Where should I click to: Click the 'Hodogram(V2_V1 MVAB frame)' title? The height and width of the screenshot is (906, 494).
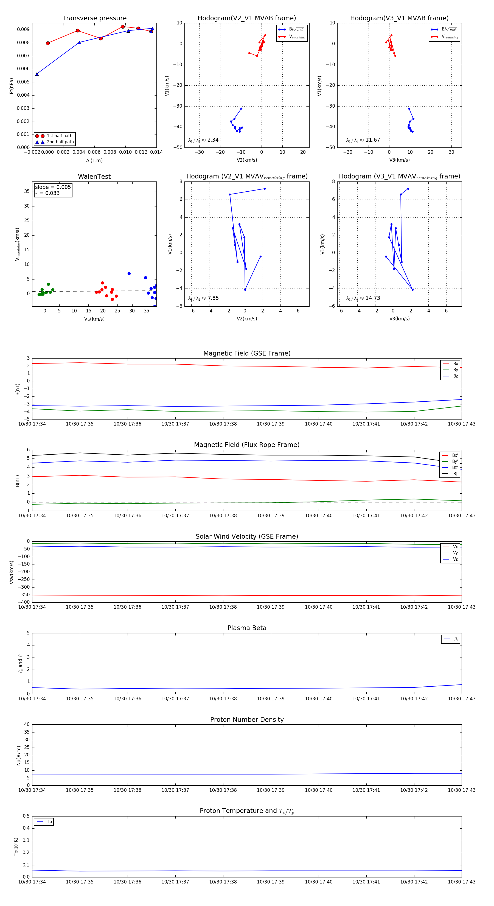point(246,18)
